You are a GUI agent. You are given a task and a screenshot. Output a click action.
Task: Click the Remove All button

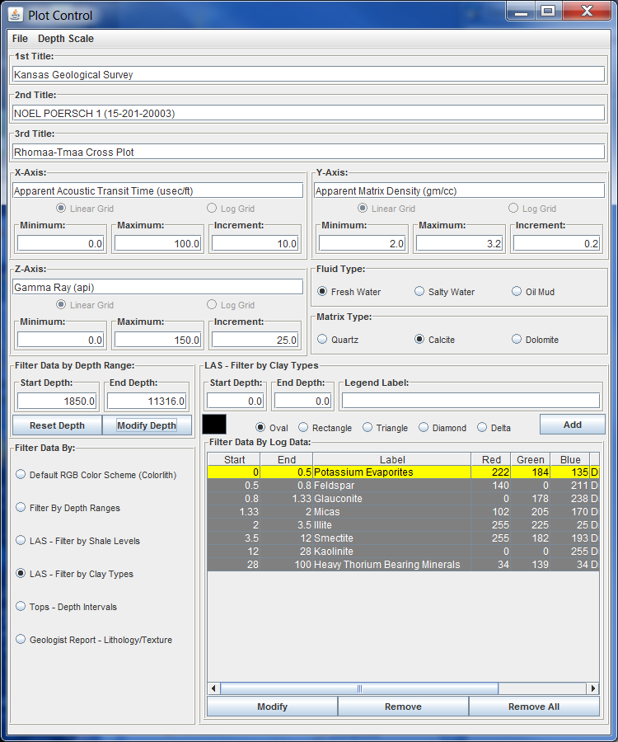tap(534, 706)
